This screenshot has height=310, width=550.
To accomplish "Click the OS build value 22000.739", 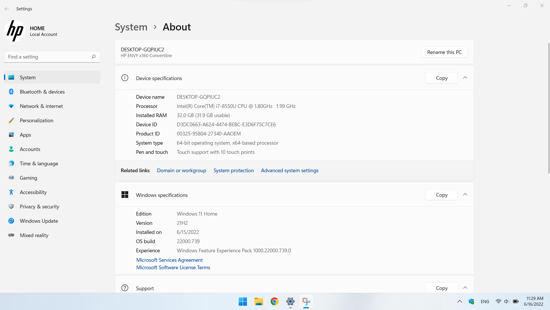I will coord(188,241).
